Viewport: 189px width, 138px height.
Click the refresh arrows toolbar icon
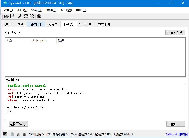pos(26,16)
